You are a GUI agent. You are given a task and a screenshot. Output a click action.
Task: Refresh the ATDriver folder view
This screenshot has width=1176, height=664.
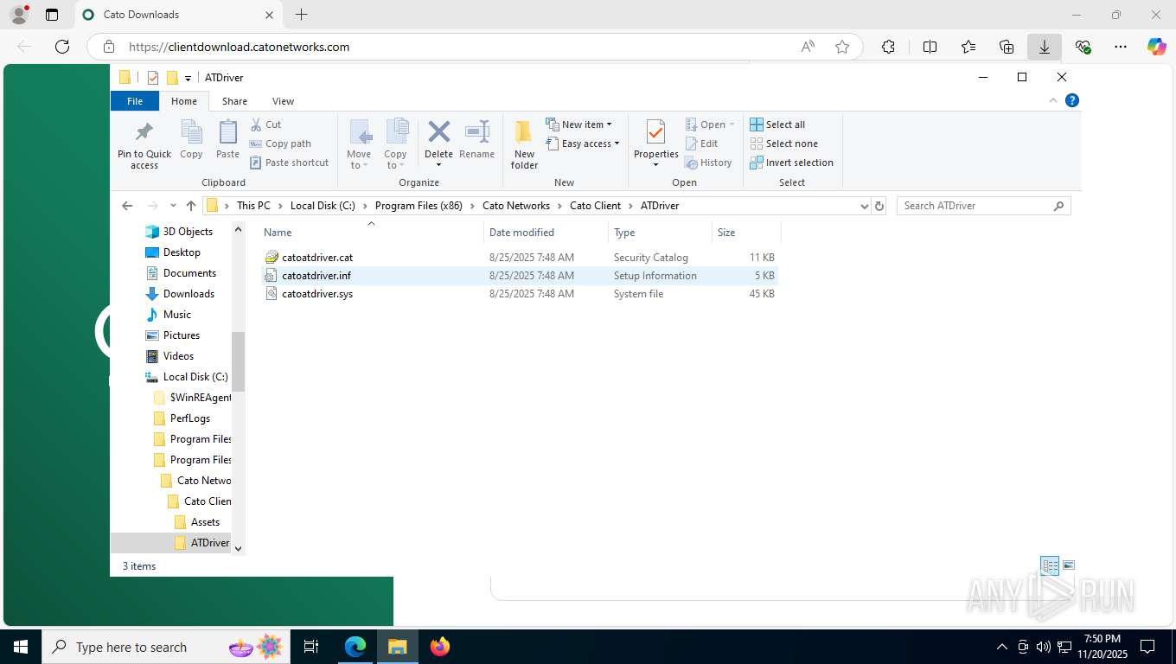879,206
